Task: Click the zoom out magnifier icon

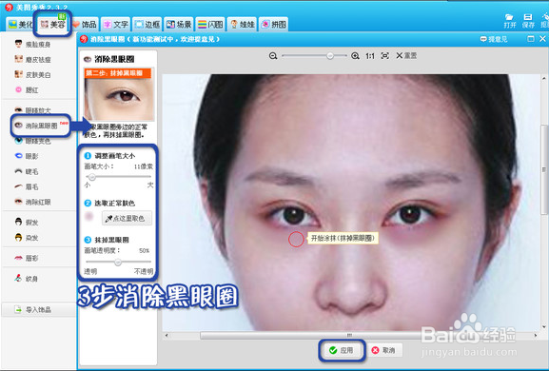Action: [x=273, y=56]
